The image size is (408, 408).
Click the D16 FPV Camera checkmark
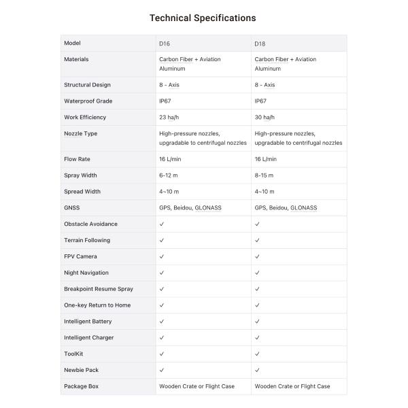click(162, 256)
